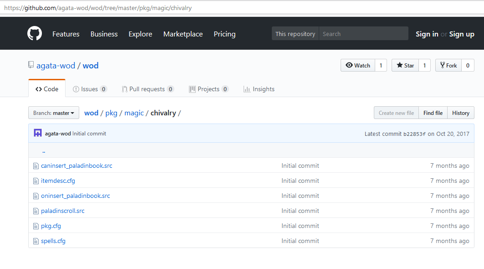
Task: Click file icon next to itemdesc.cfg
Action: point(36,181)
